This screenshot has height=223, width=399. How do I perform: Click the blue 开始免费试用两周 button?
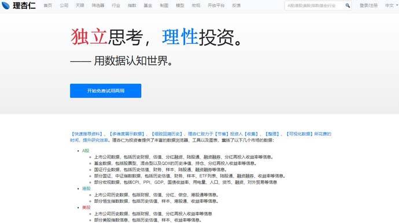coord(106,91)
